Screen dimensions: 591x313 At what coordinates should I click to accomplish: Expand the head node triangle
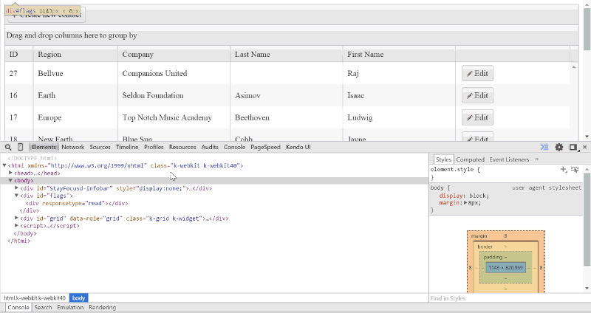[x=10, y=173]
